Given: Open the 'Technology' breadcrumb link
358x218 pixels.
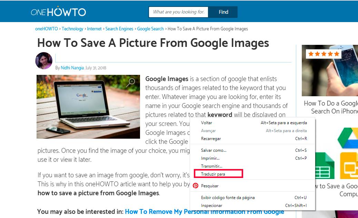Looking at the screenshot, I should [x=72, y=29].
